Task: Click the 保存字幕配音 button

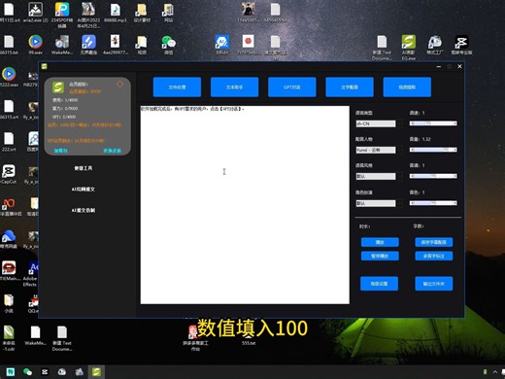Action: point(434,242)
